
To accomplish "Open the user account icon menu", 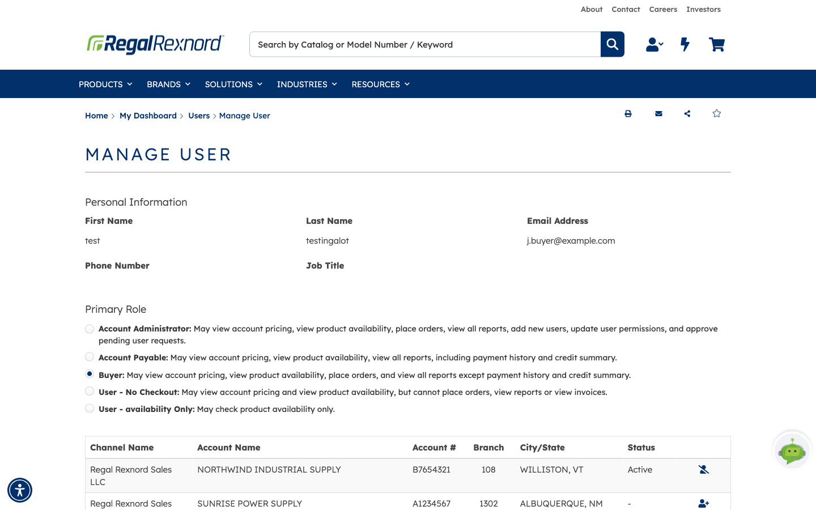I will tap(654, 45).
